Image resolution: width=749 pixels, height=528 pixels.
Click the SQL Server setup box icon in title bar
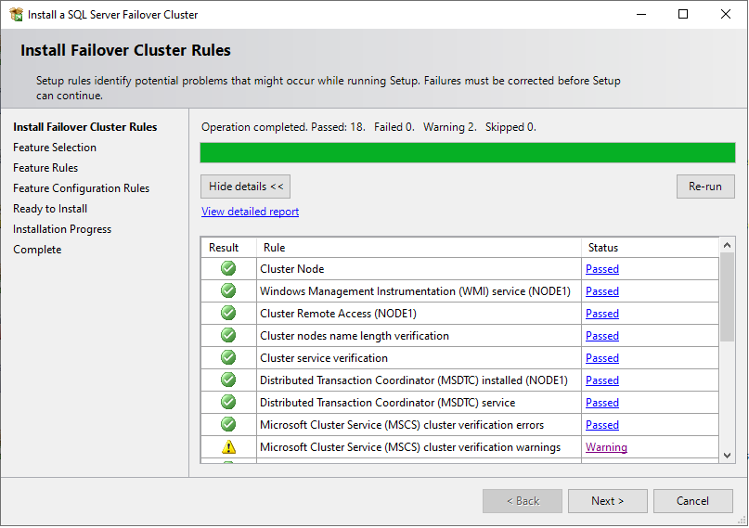[x=16, y=14]
